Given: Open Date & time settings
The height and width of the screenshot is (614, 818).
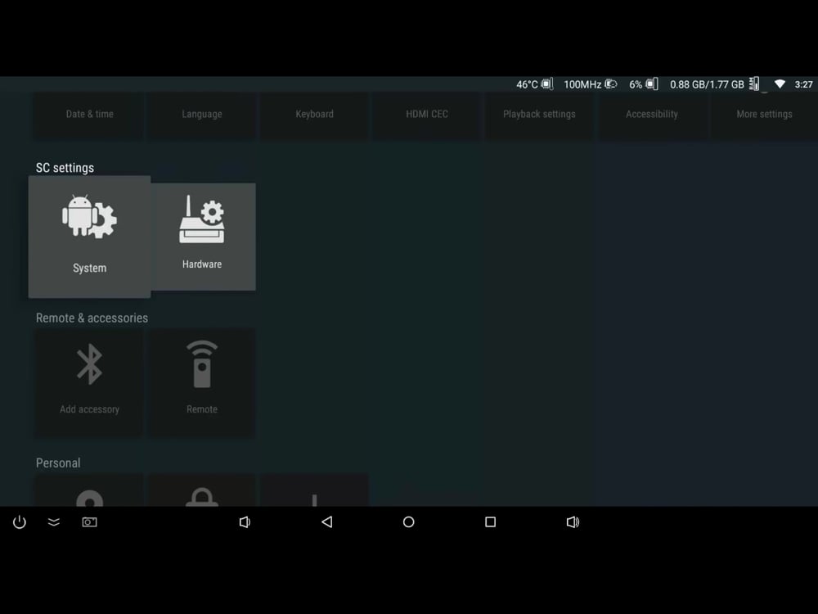Looking at the screenshot, I should pyautogui.click(x=88, y=115).
